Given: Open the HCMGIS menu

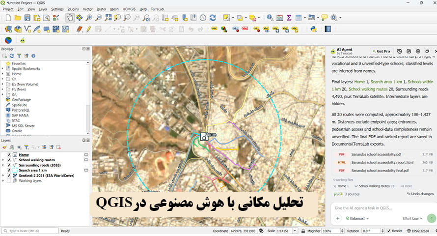Looking at the screenshot, I should [x=129, y=9].
